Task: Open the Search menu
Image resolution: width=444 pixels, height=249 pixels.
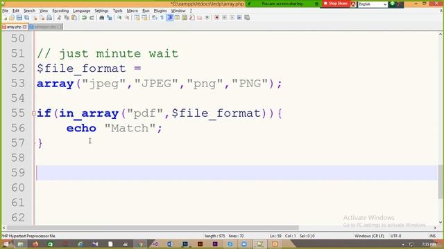Action: [x=29, y=11]
